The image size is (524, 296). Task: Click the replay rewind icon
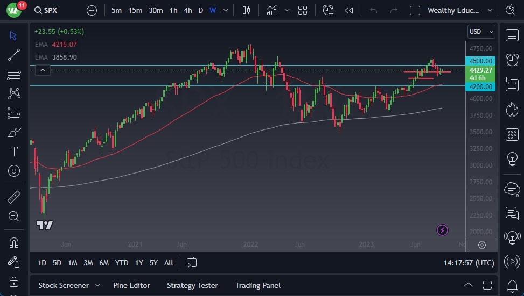[349, 10]
